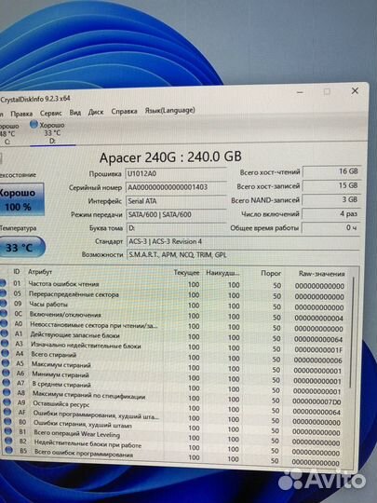
Task: Select the Часы работы attribute row
Action: tap(173, 306)
